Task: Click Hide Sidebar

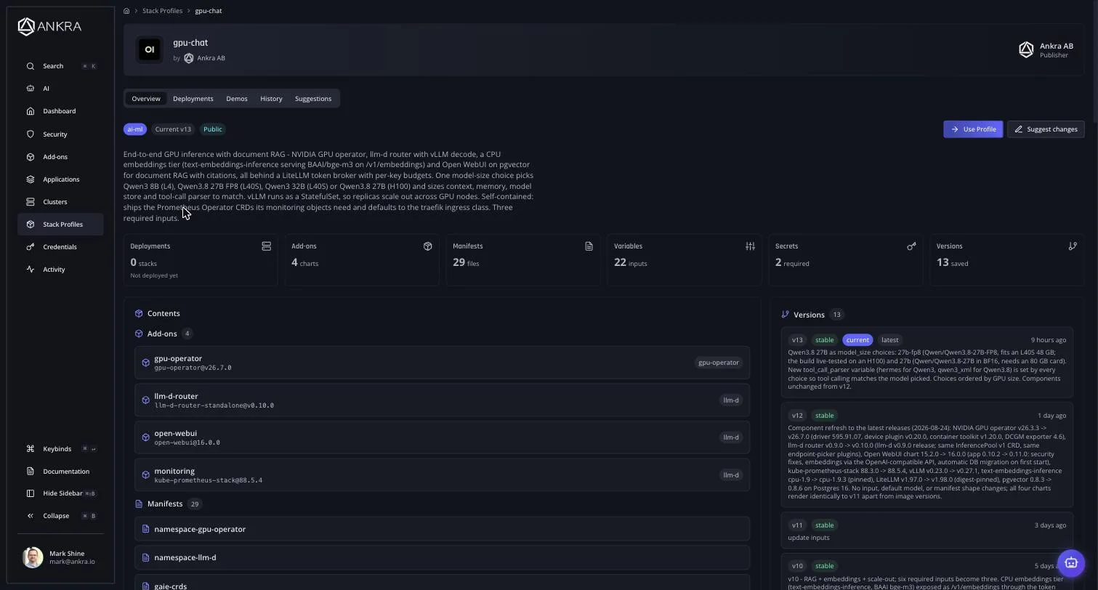Action: (x=60, y=493)
